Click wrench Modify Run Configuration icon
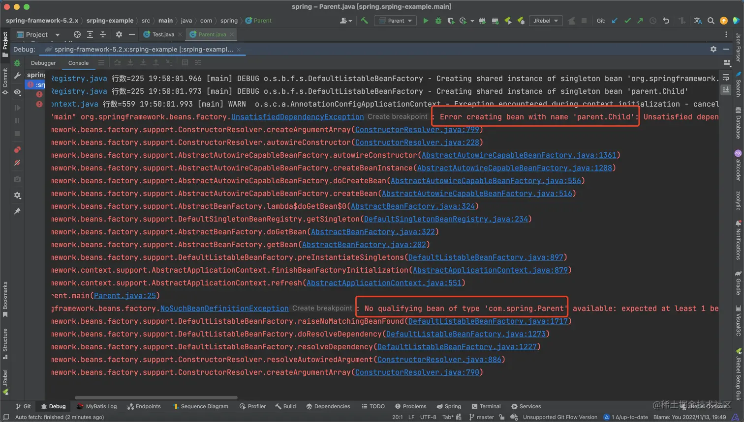Viewport: 744px width, 422px height. point(17,76)
